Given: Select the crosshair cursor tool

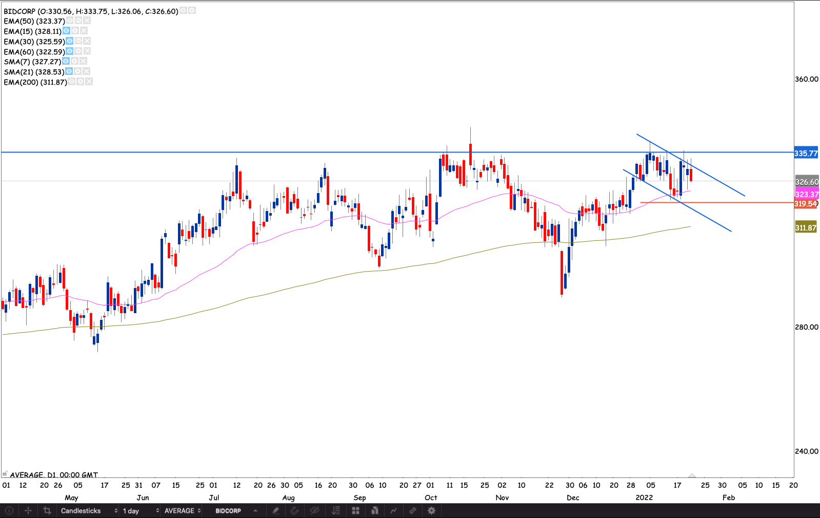Looking at the screenshot, I should pyautogui.click(x=28, y=511).
